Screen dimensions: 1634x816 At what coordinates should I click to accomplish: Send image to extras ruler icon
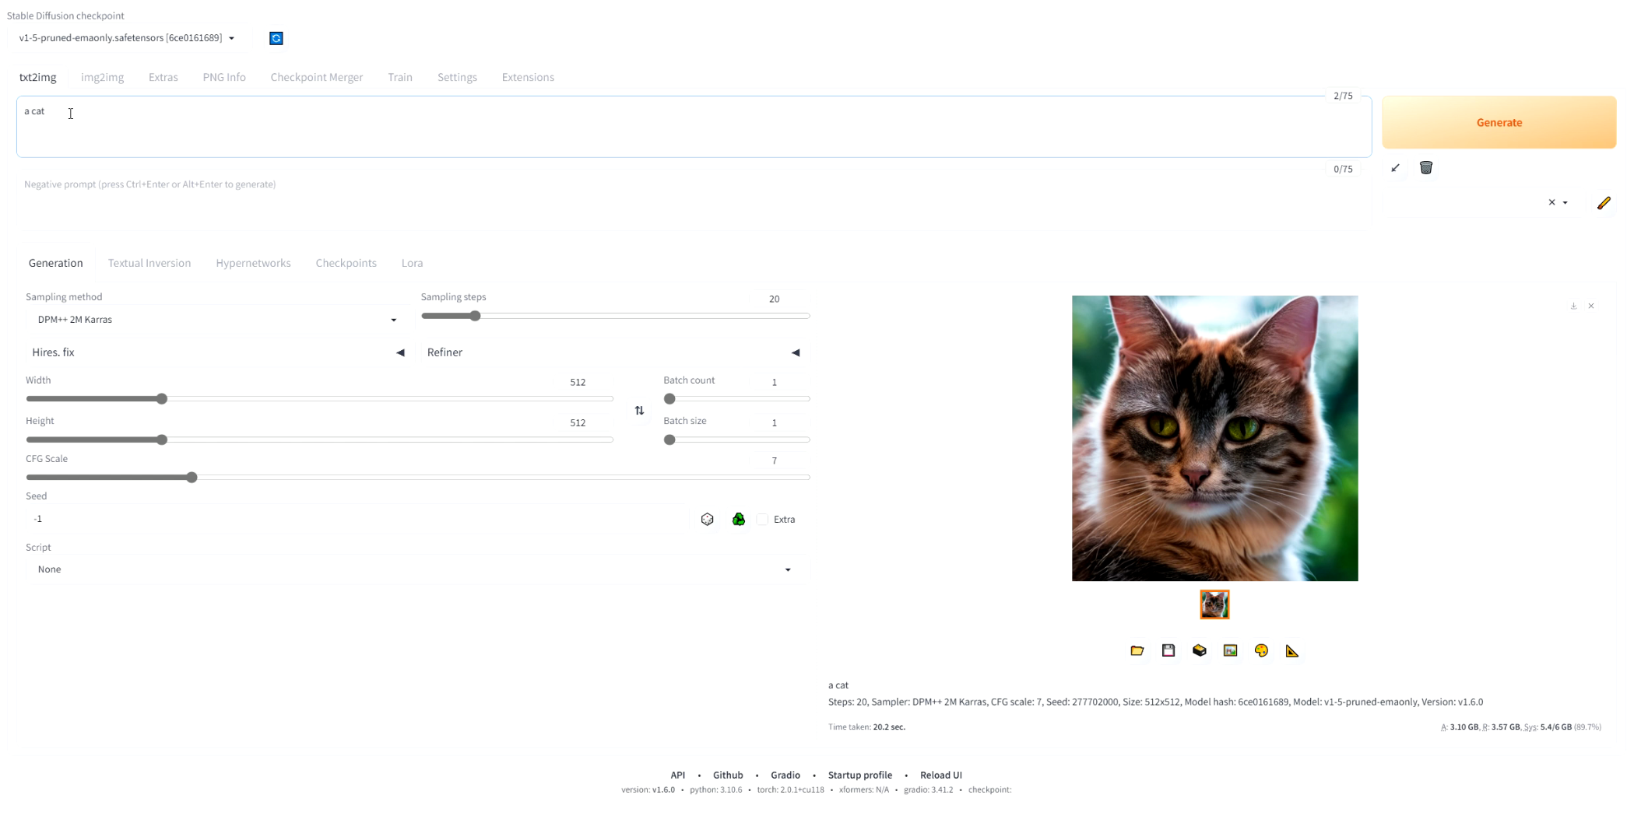pyautogui.click(x=1292, y=650)
